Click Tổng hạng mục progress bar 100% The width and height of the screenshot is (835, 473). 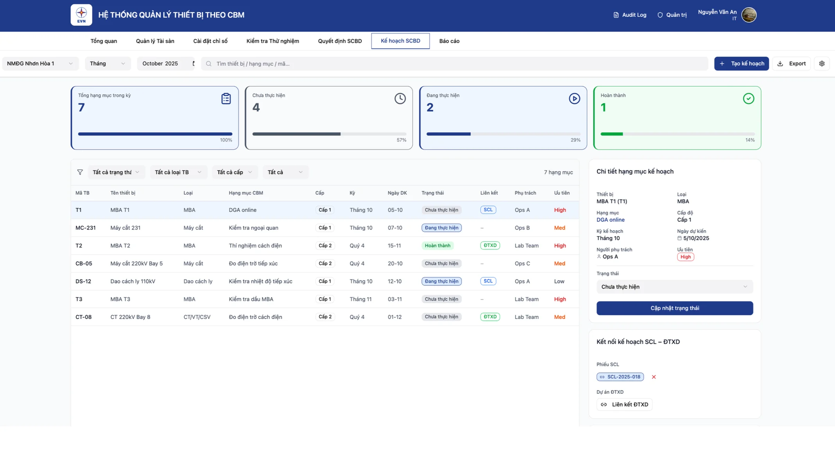(155, 134)
